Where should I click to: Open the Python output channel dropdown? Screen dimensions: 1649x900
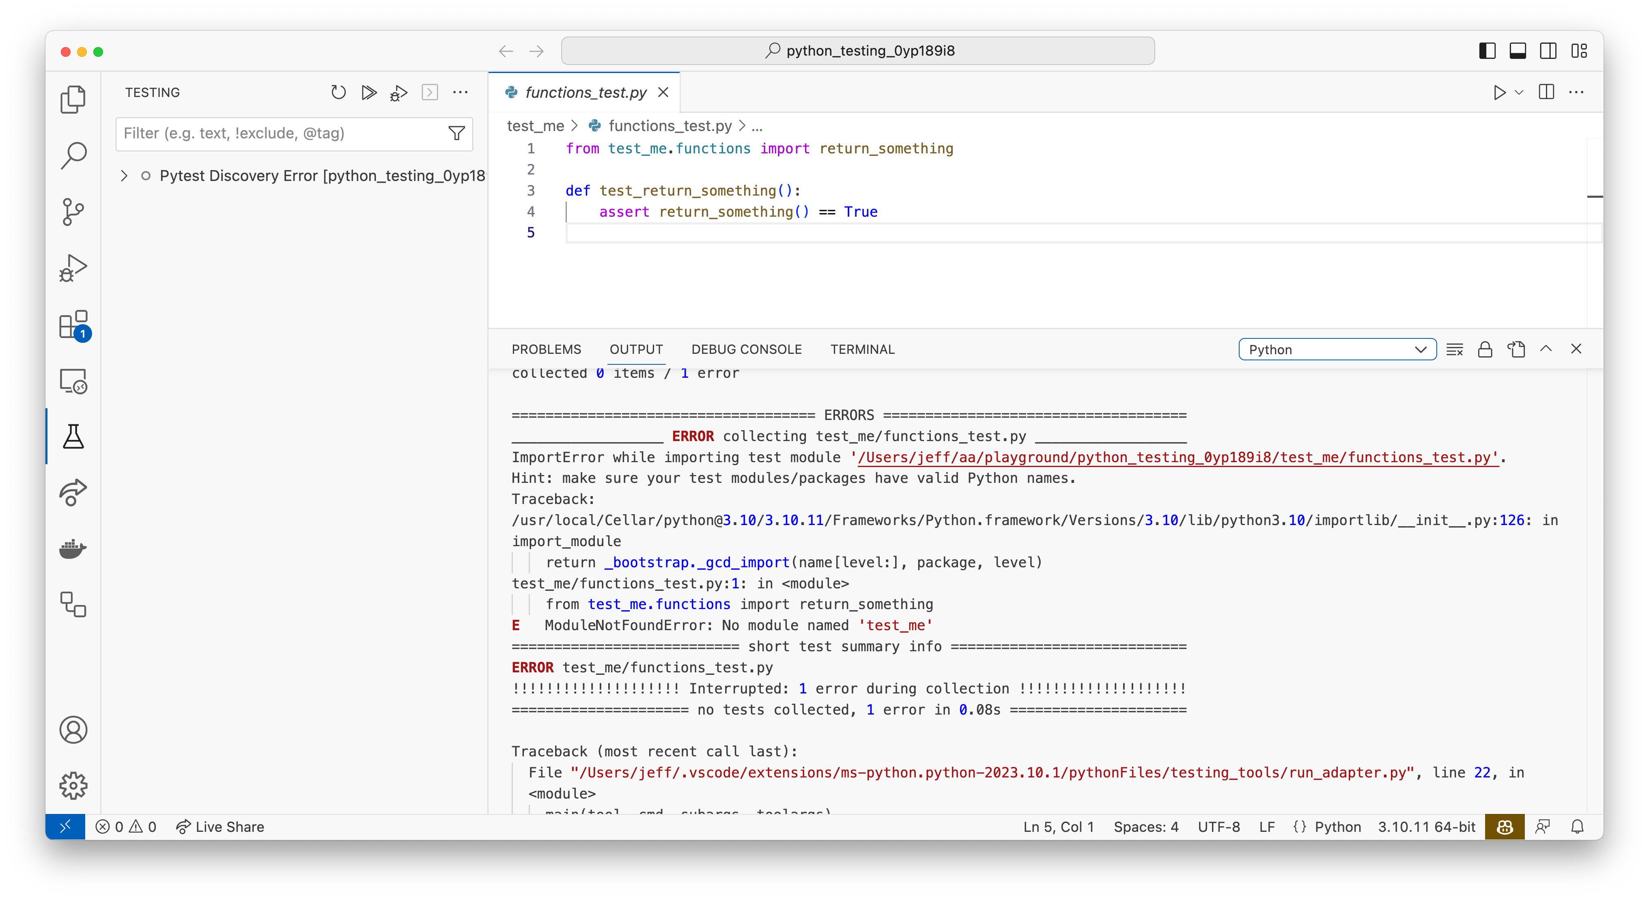[x=1337, y=349]
